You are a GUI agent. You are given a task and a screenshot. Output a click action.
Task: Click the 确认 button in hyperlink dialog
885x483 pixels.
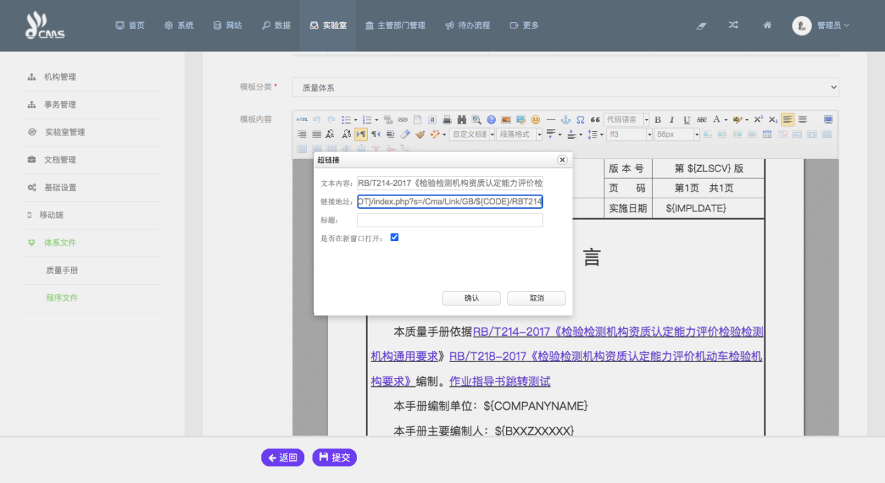[x=471, y=299]
